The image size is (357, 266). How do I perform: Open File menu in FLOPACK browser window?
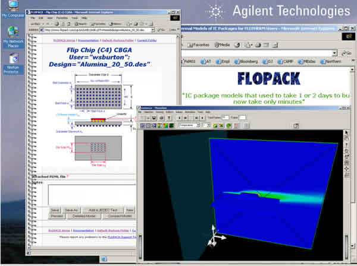pos(33,18)
